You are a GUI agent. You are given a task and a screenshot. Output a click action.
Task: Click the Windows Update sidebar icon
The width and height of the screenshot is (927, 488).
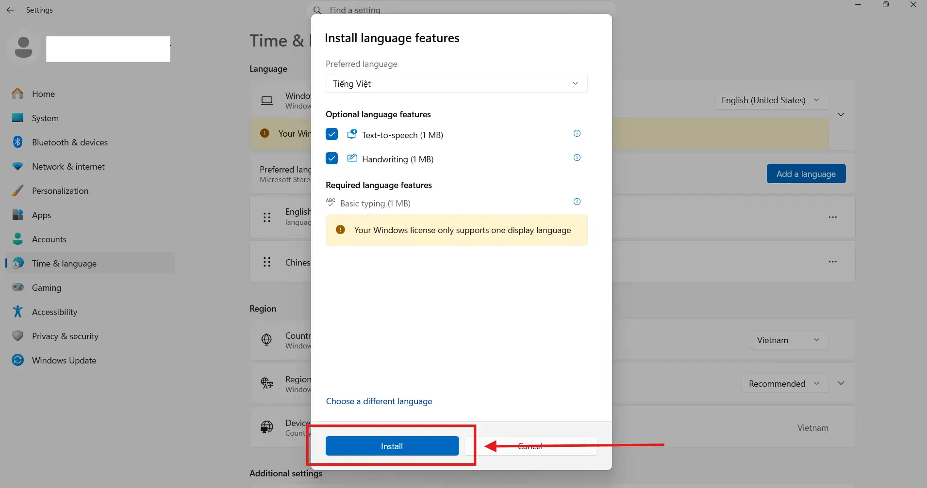pyautogui.click(x=18, y=360)
